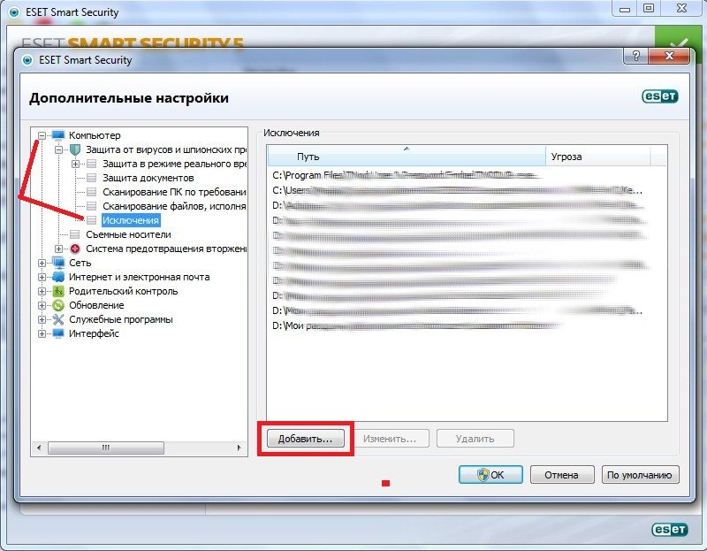
Task: Select the C:\Program Files exclusion row
Action: pos(467,175)
